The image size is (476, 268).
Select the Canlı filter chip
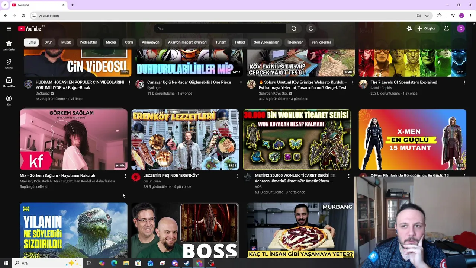click(x=129, y=42)
